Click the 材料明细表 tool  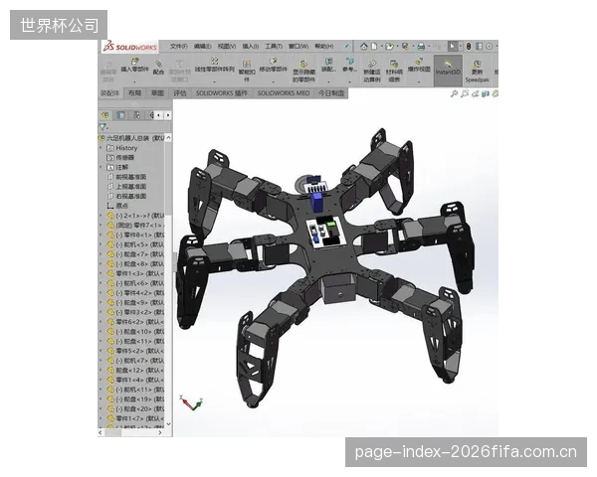click(394, 72)
